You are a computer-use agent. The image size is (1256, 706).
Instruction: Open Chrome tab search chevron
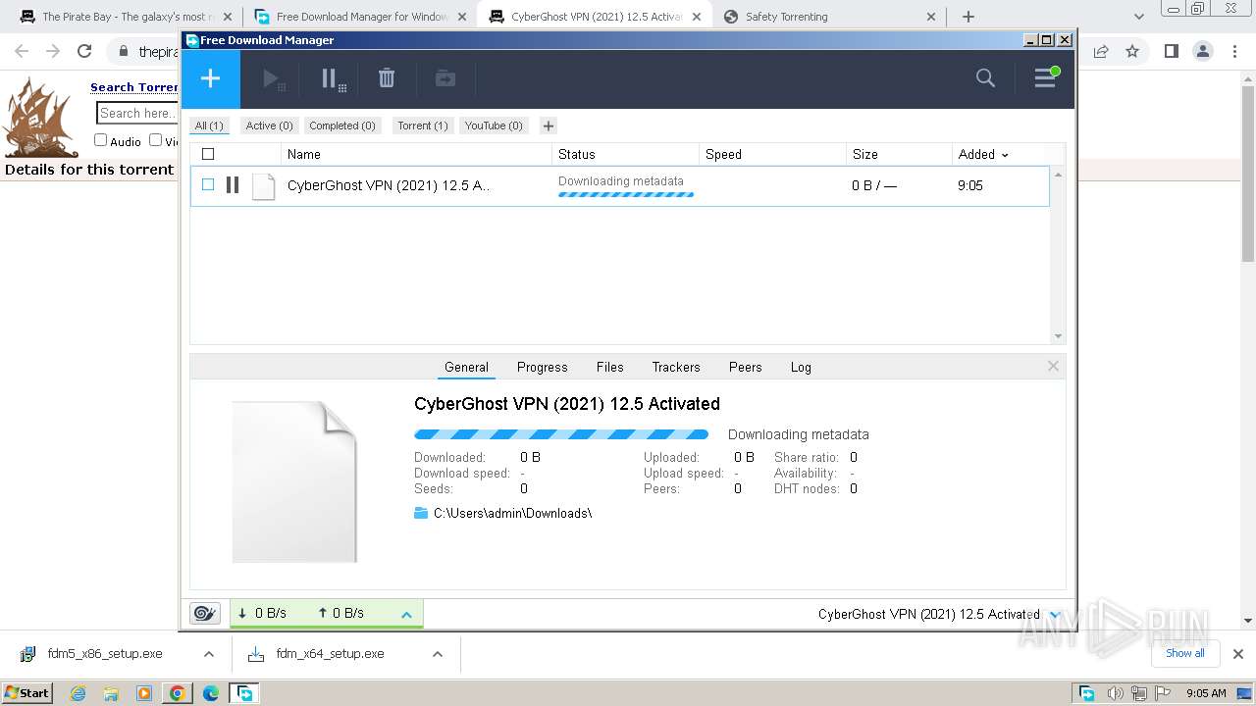[1139, 17]
